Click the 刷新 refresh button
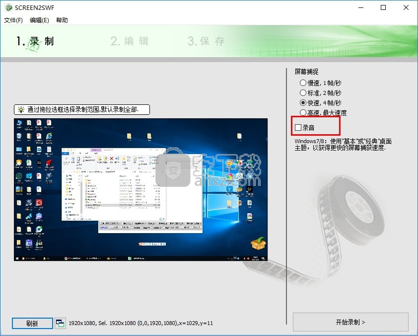 coord(32,324)
